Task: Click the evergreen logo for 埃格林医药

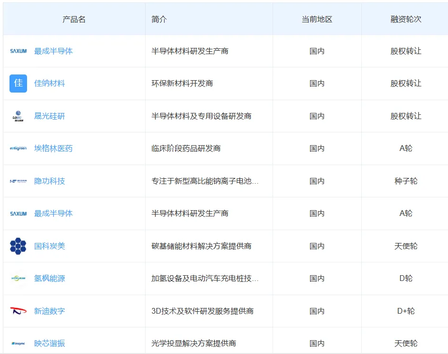Action: (18, 148)
